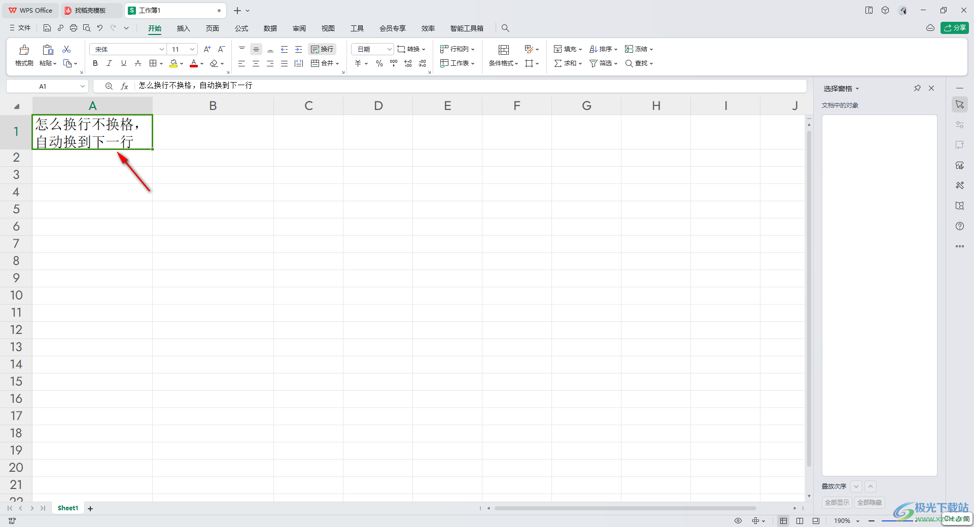Click the percent style icon
The height and width of the screenshot is (527, 974).
coord(379,63)
